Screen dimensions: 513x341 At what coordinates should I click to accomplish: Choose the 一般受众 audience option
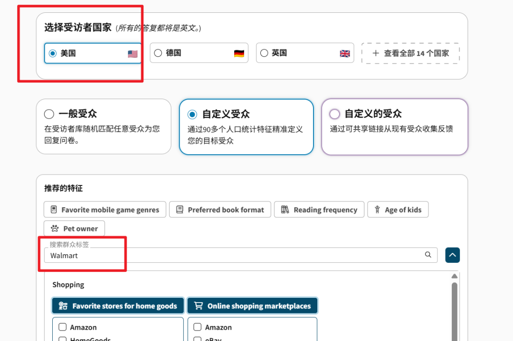(x=49, y=114)
